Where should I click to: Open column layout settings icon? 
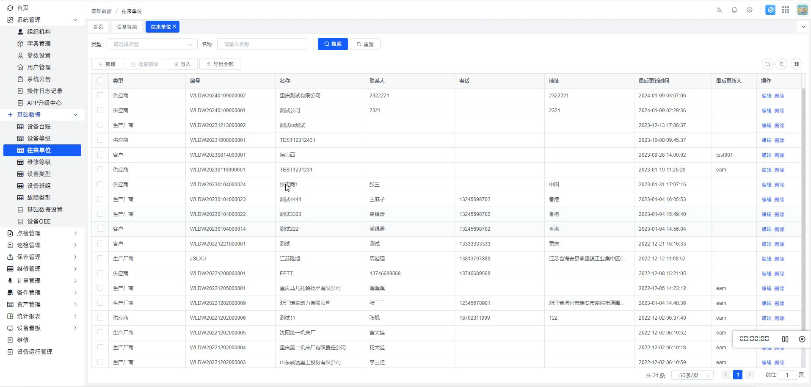click(797, 64)
